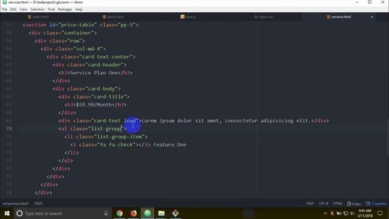Open the Windows Start menu
The image size is (389, 219).
click(x=7, y=214)
